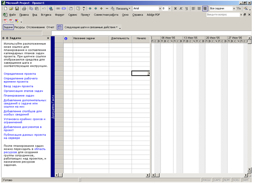
Task: Toggle AutoFilter funnel icon
Action: coord(239,8)
